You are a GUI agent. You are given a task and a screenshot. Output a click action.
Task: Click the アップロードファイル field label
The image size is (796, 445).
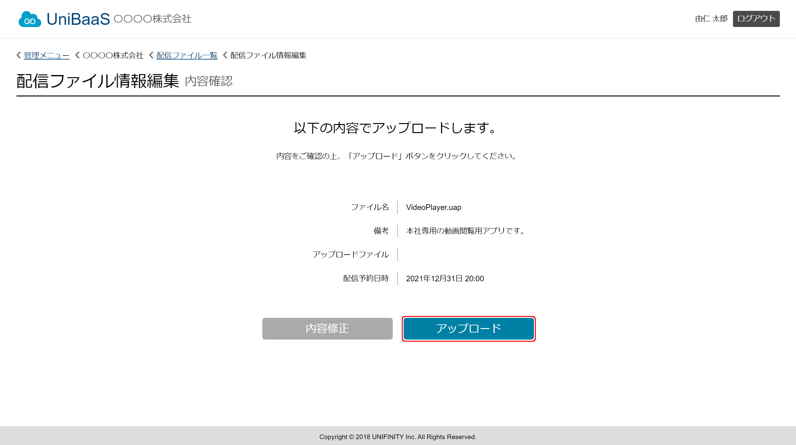(351, 255)
